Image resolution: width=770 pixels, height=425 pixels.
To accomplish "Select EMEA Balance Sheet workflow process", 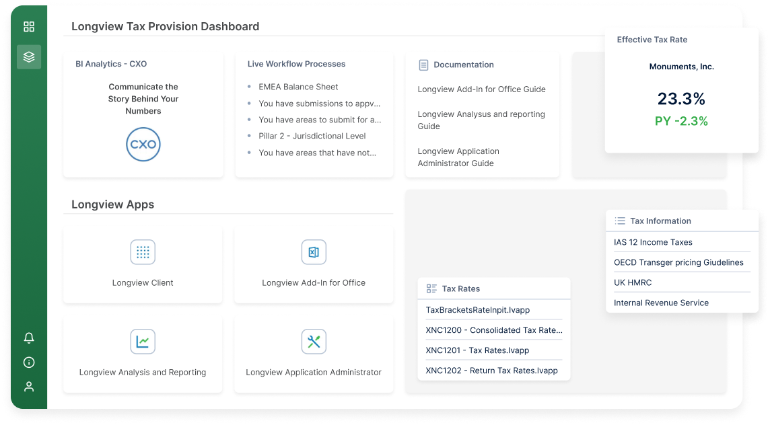I will [298, 87].
